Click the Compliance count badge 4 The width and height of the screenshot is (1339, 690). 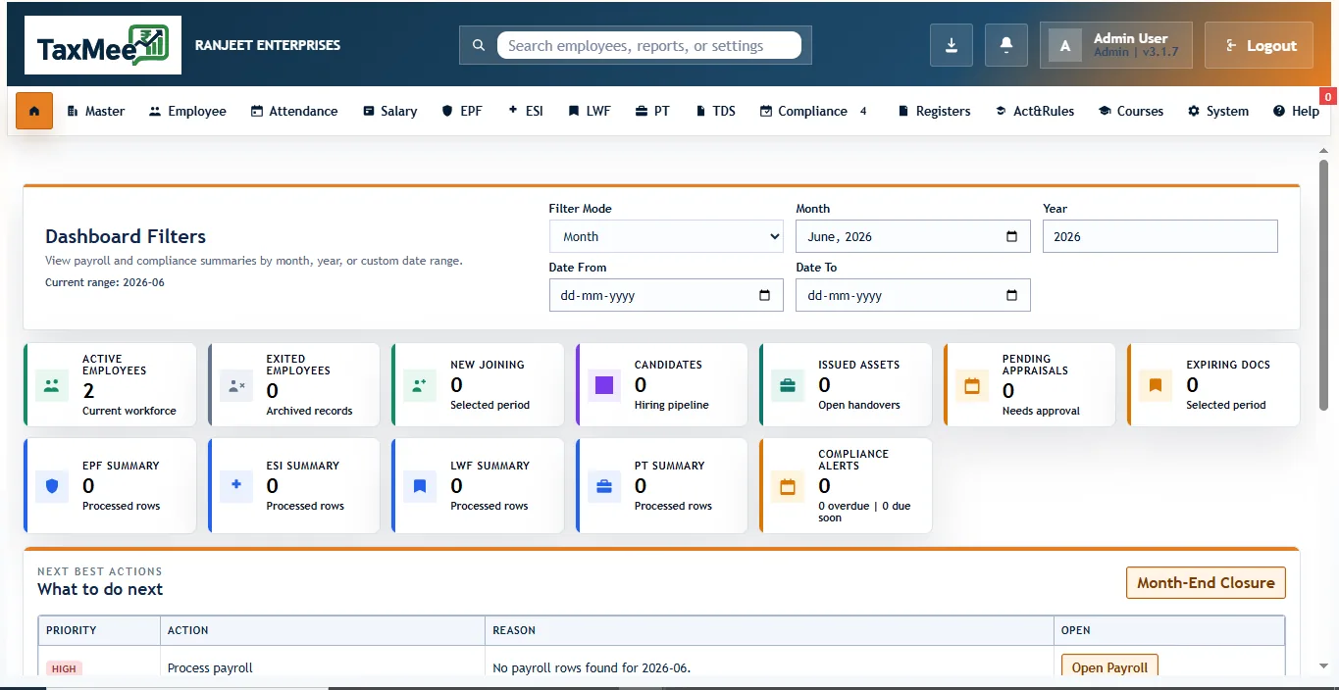(863, 112)
